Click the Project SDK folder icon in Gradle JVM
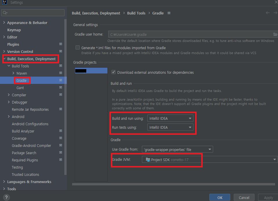 coord(148,160)
